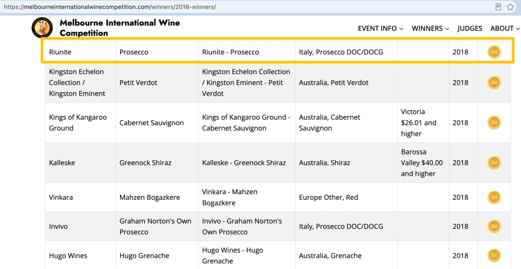Screen dimensions: 521x269
Task: Select the 2018 year in Kalleske row
Action: pyautogui.click(x=463, y=163)
